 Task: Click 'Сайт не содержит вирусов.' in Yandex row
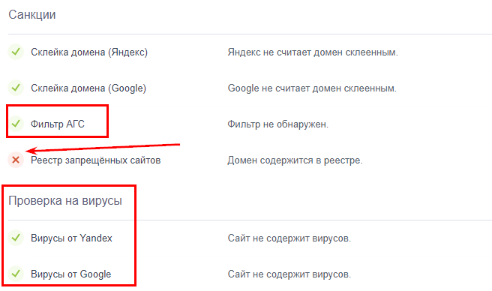tap(289, 238)
